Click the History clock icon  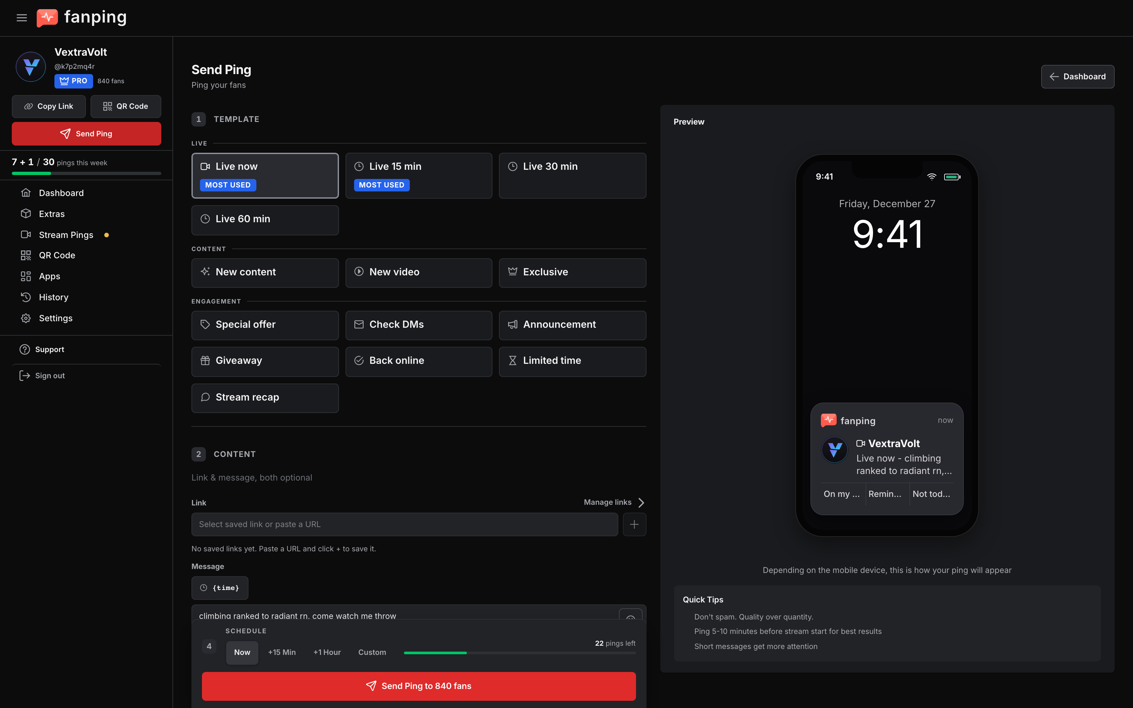[26, 297]
